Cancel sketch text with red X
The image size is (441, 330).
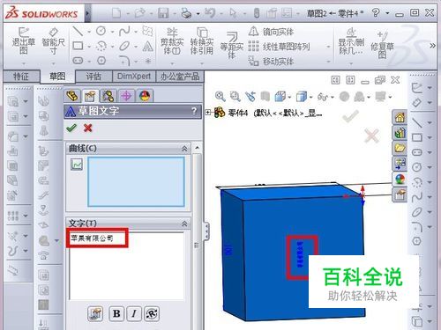click(87, 128)
